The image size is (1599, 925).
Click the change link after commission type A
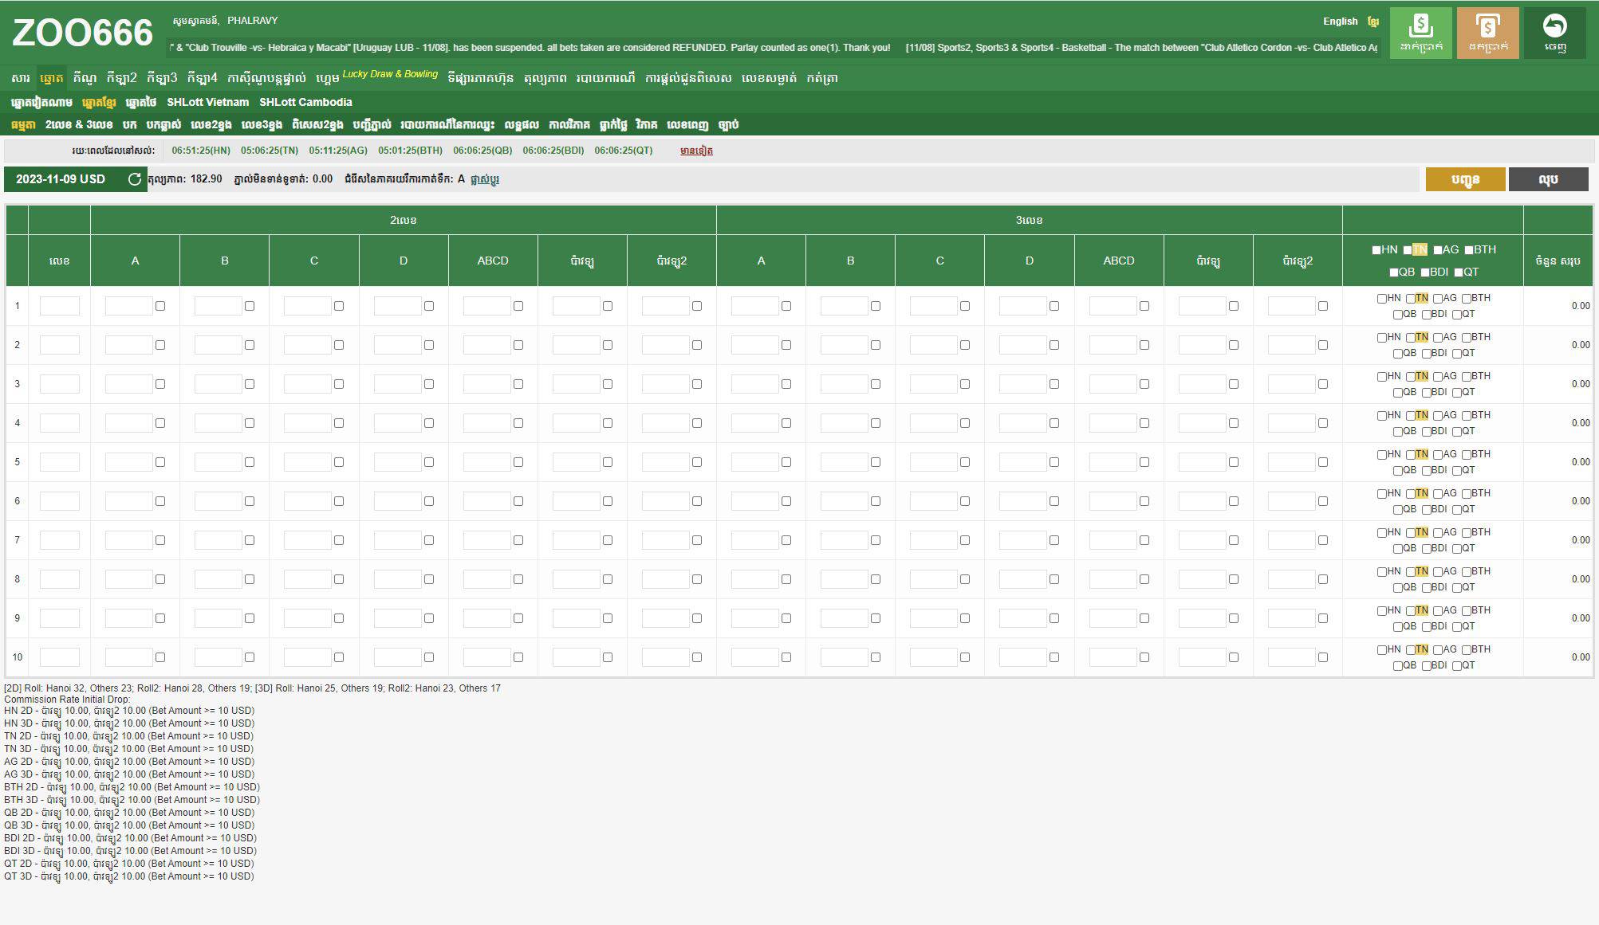[x=484, y=179]
